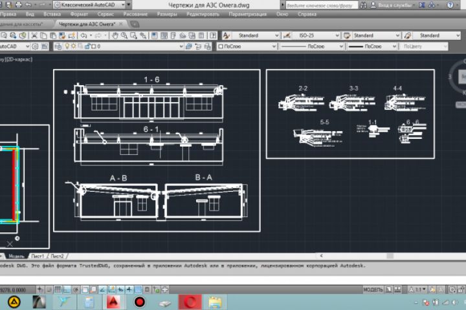Toggle Object Snap in status bar

(x=85, y=289)
